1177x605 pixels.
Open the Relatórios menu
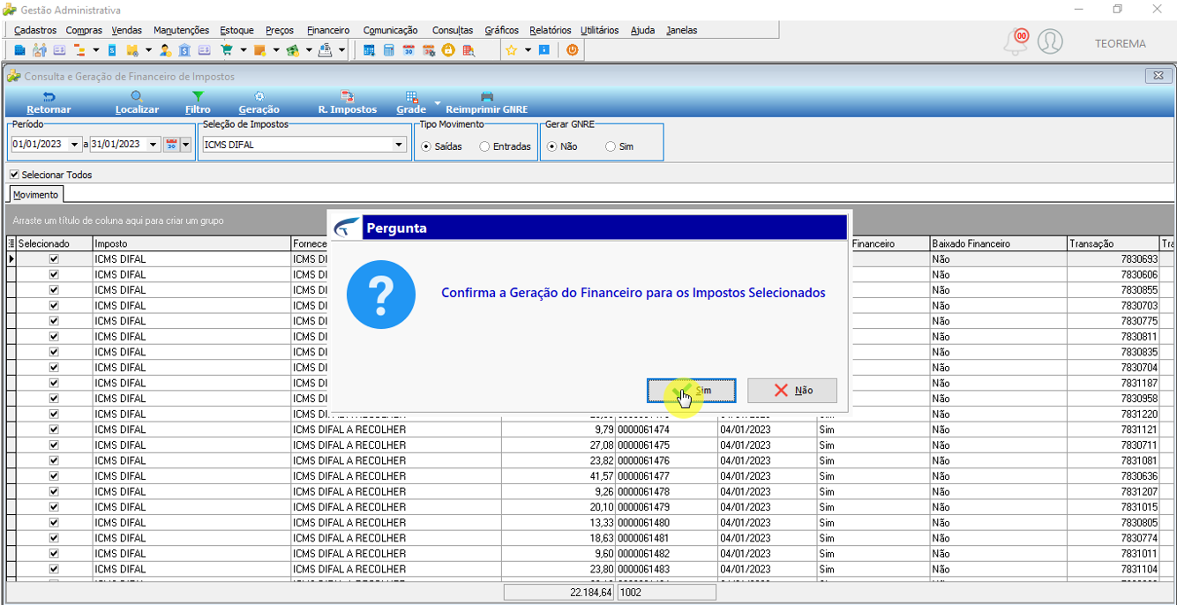(551, 30)
